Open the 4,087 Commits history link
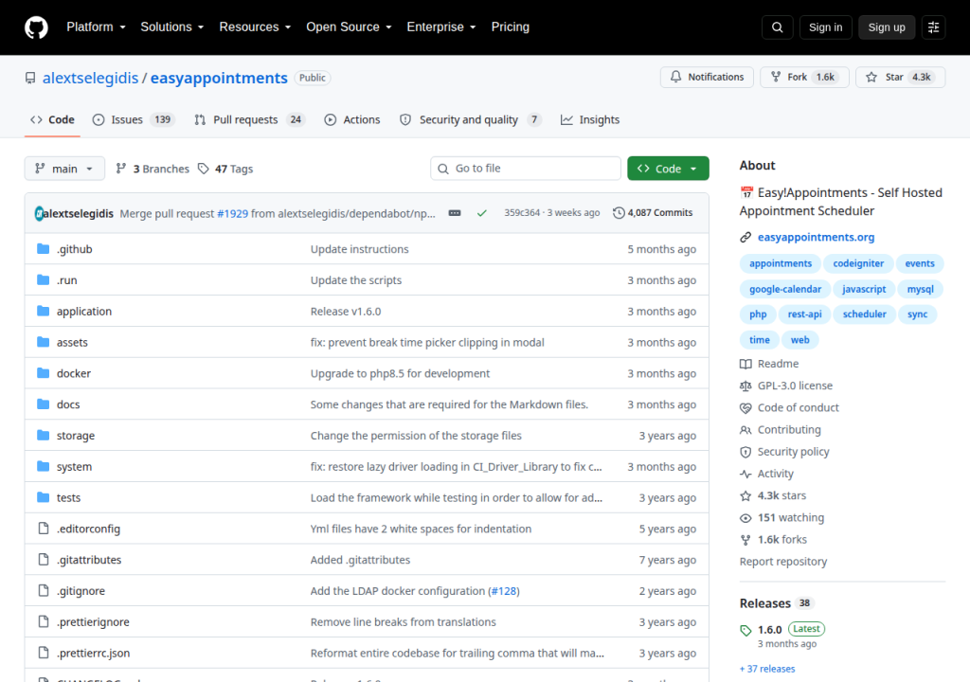 pyautogui.click(x=653, y=213)
